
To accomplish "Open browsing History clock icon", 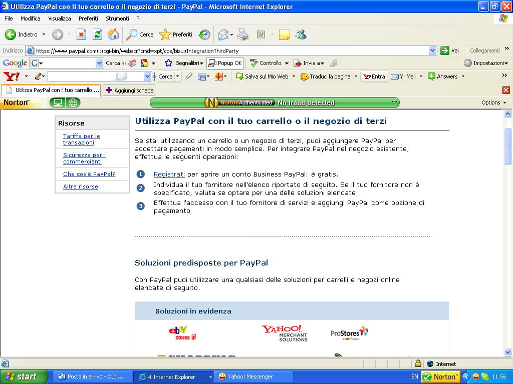I will click(x=204, y=34).
